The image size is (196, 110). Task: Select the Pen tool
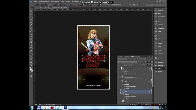[31, 51]
